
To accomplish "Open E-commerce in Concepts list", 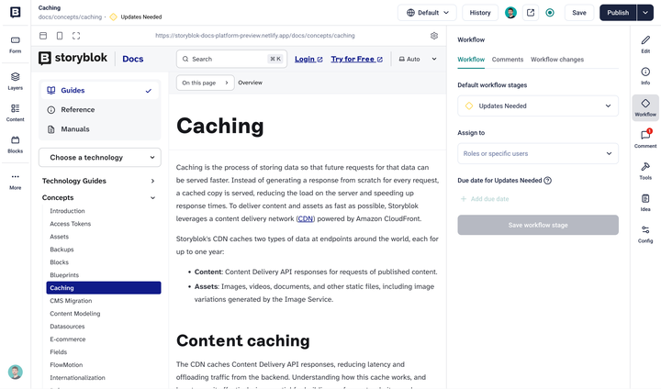I will 67,339.
